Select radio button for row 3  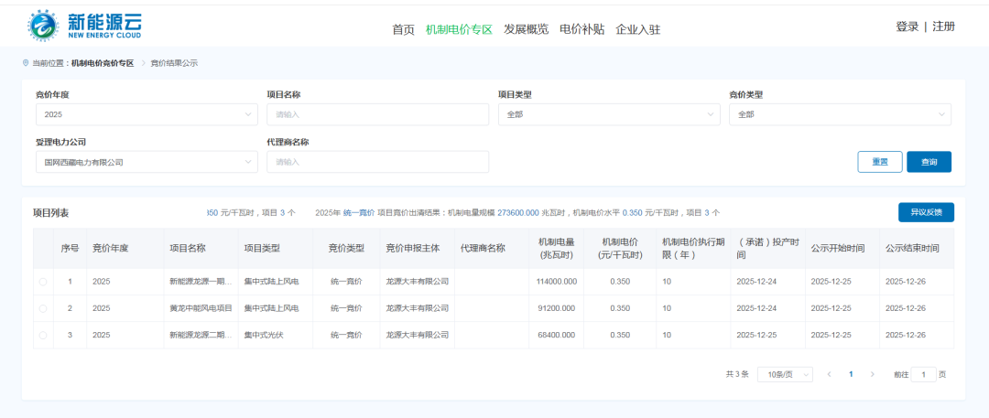tap(43, 336)
